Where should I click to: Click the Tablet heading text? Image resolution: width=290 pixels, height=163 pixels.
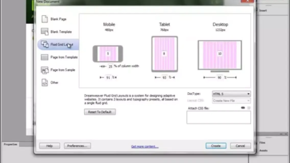tap(164, 24)
